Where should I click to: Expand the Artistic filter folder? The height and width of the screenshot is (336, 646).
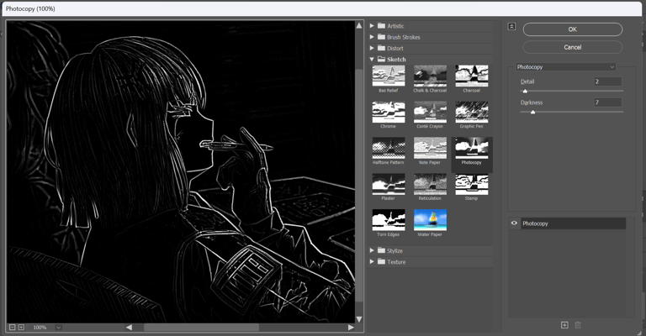point(372,25)
